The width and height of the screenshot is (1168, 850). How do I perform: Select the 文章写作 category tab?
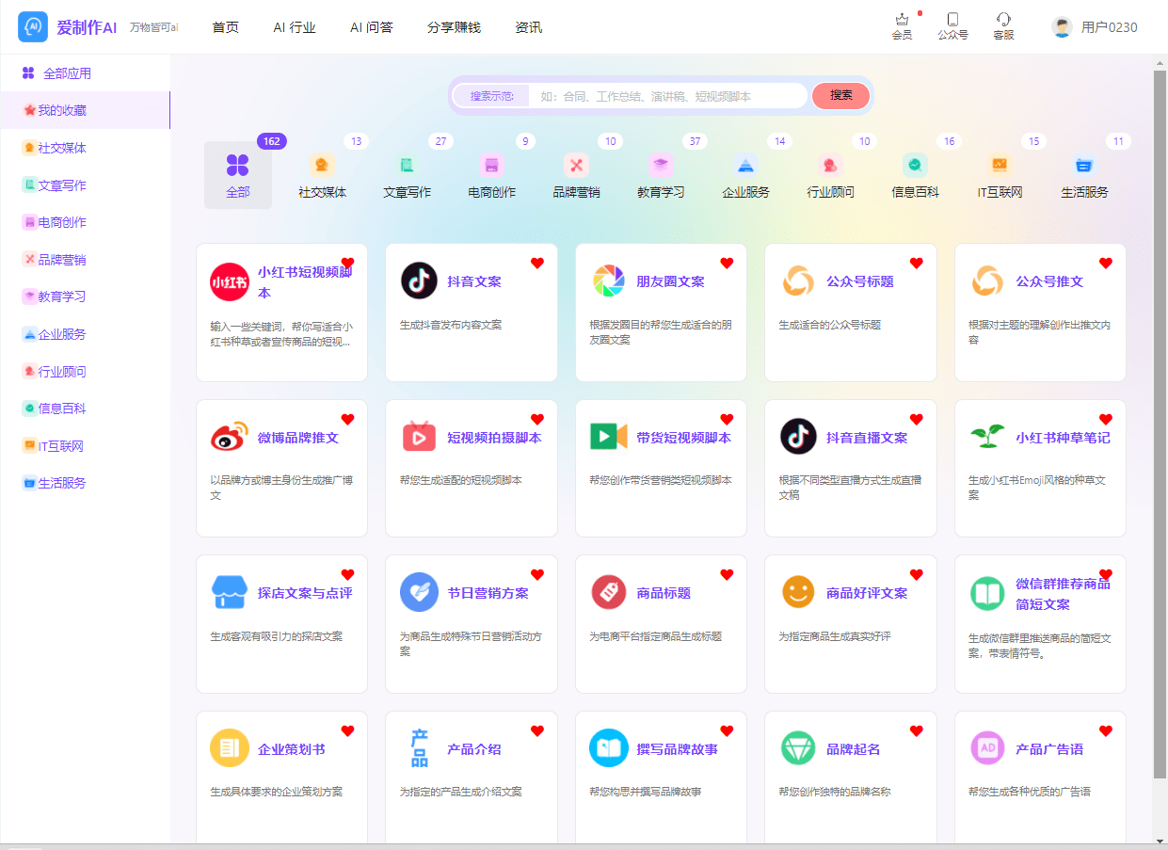(x=407, y=176)
